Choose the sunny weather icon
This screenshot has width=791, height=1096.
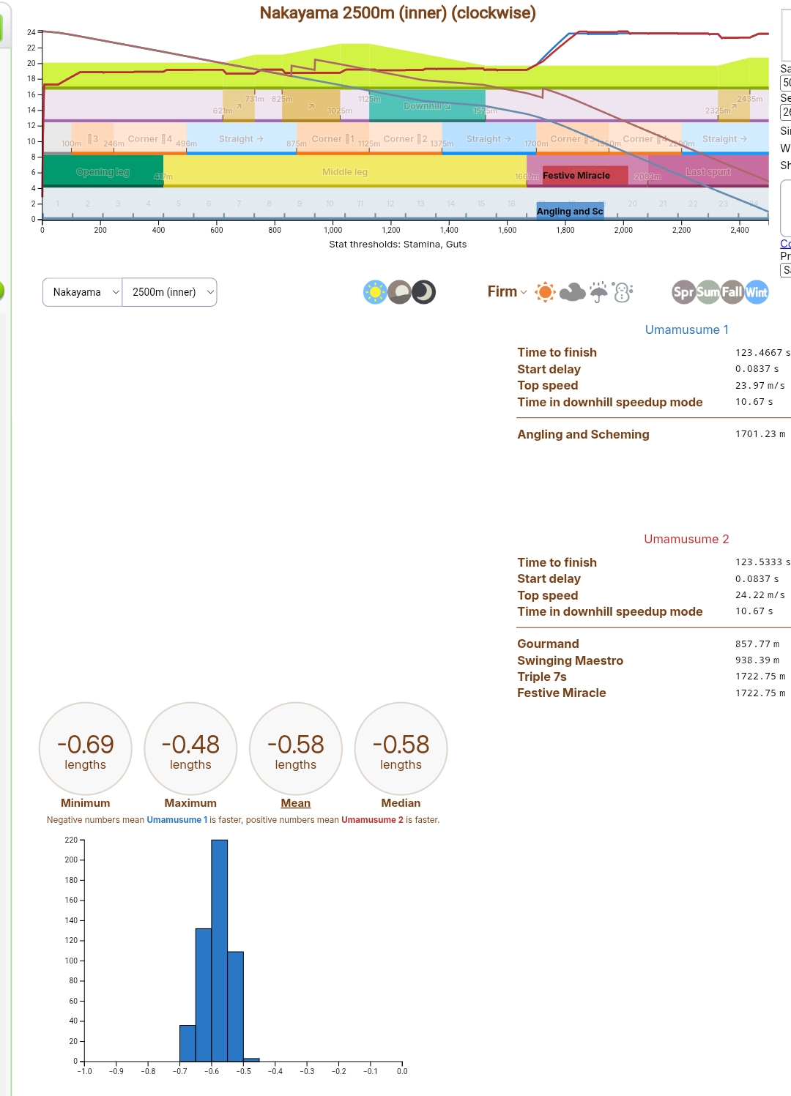point(545,292)
